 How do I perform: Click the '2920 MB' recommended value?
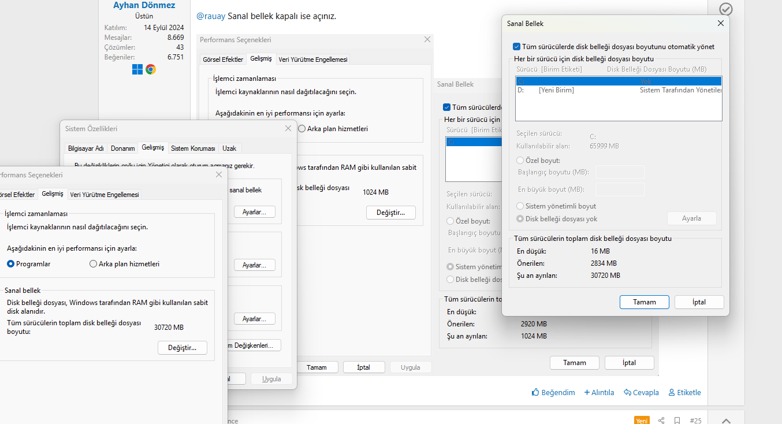tap(534, 324)
